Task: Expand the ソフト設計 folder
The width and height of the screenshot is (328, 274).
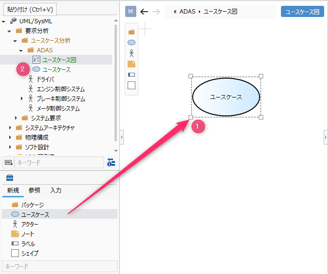Action: coord(10,147)
